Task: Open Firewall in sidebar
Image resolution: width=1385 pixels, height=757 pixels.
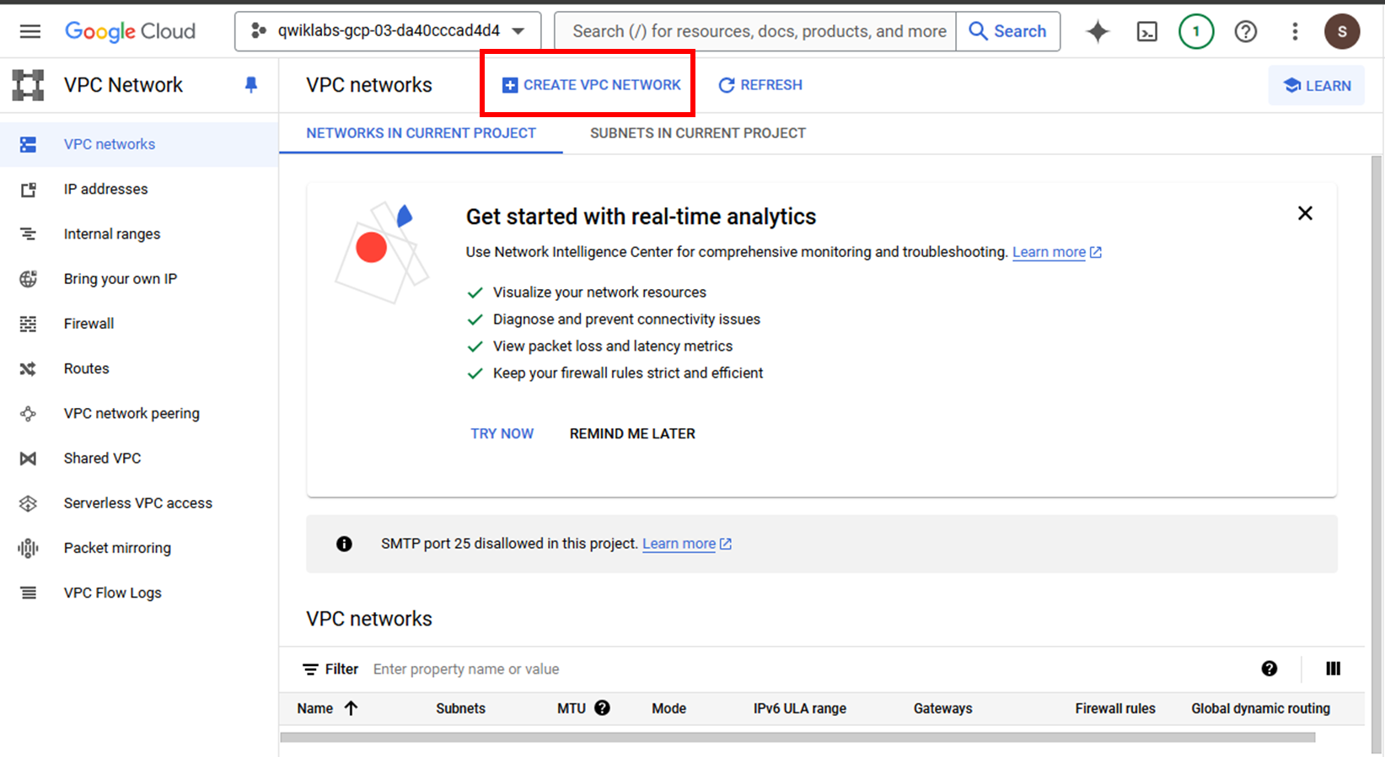Action: pos(139,324)
